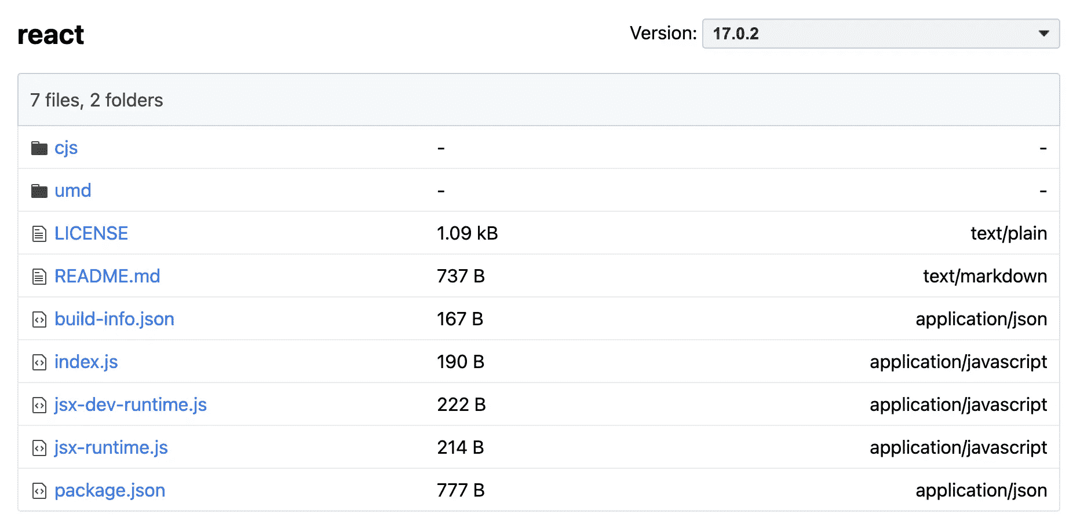Click the code file icon beside package.json
This screenshot has height=529, width=1073.
(39, 491)
